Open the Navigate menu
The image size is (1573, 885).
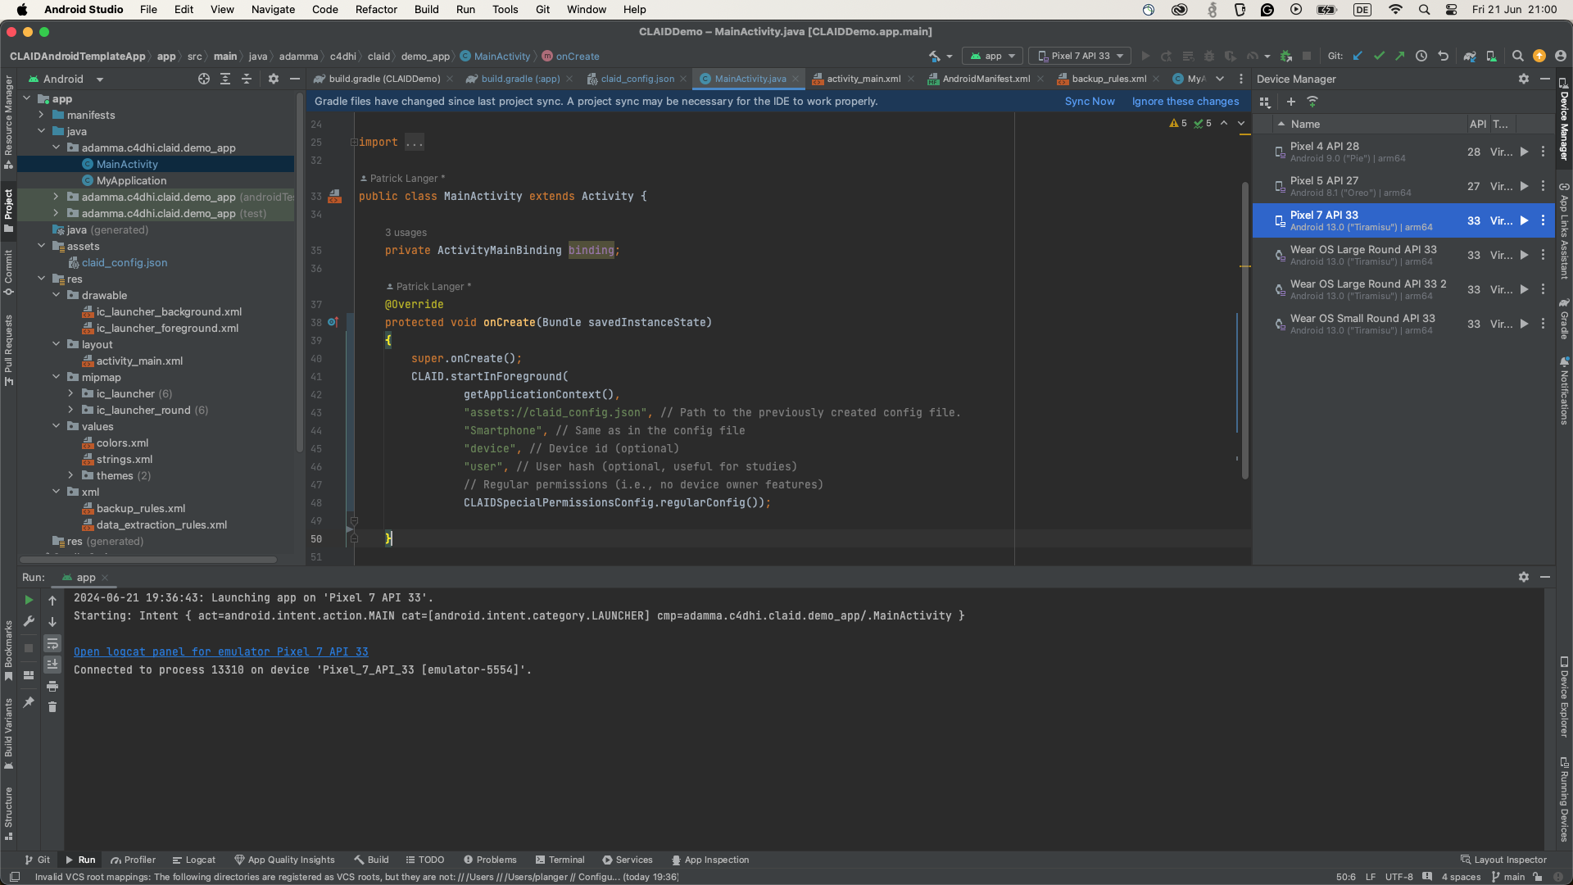[273, 10]
